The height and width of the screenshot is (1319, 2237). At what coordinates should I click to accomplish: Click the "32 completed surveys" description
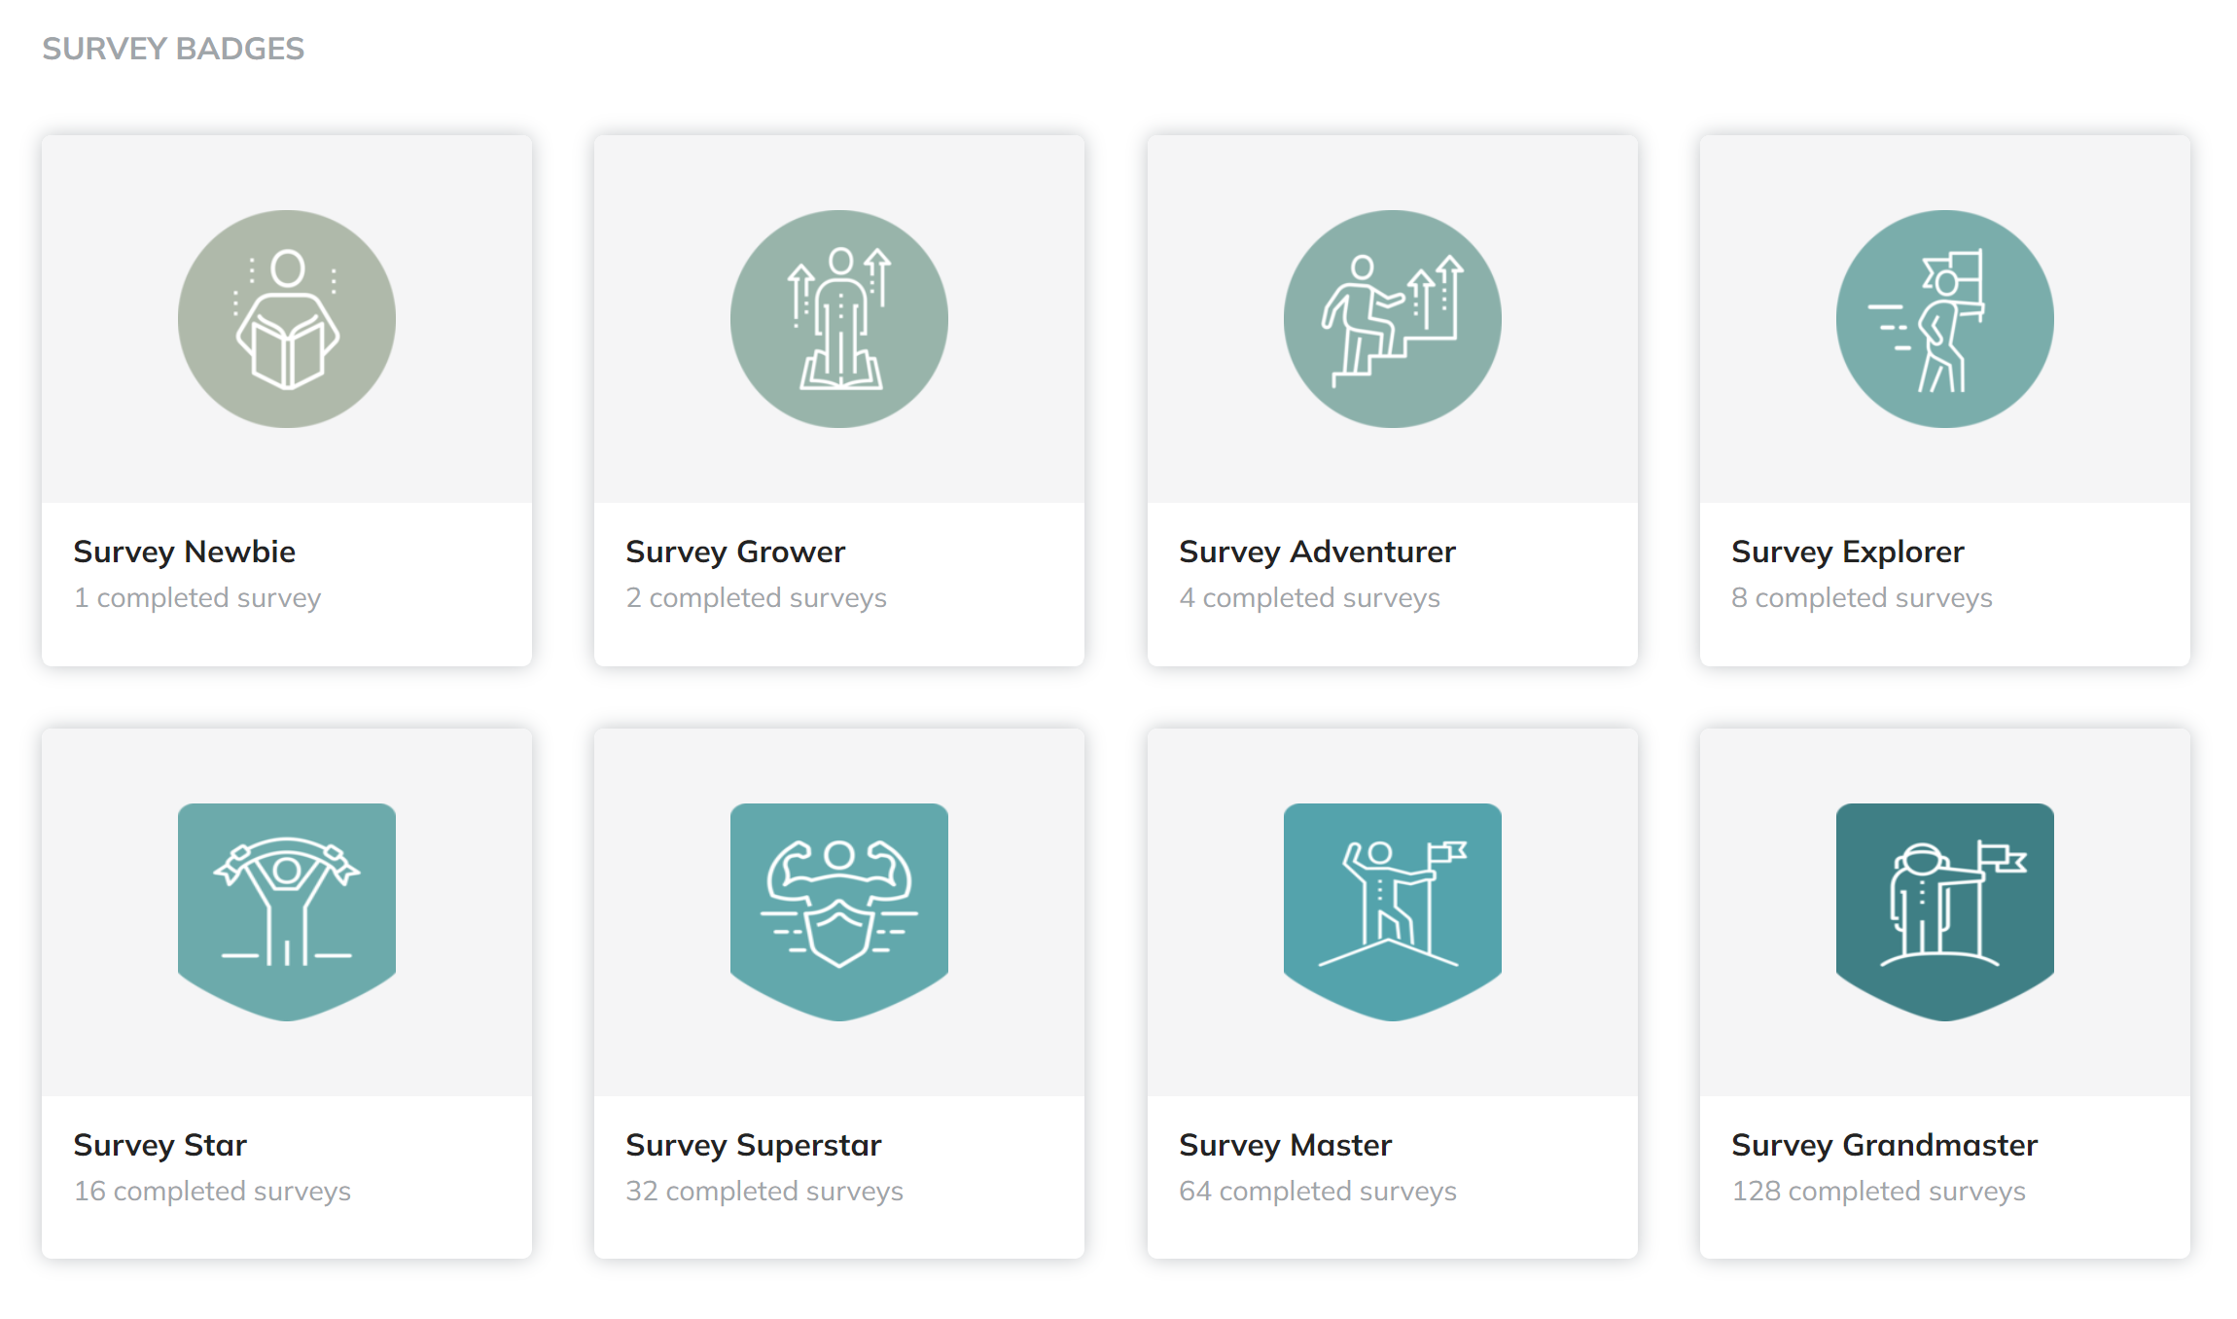click(764, 1191)
